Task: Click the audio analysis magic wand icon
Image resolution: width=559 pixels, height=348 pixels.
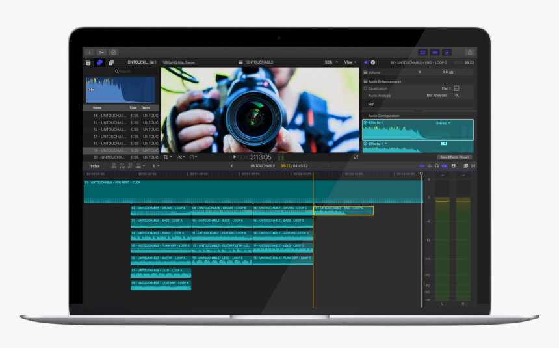Action: click(x=457, y=96)
